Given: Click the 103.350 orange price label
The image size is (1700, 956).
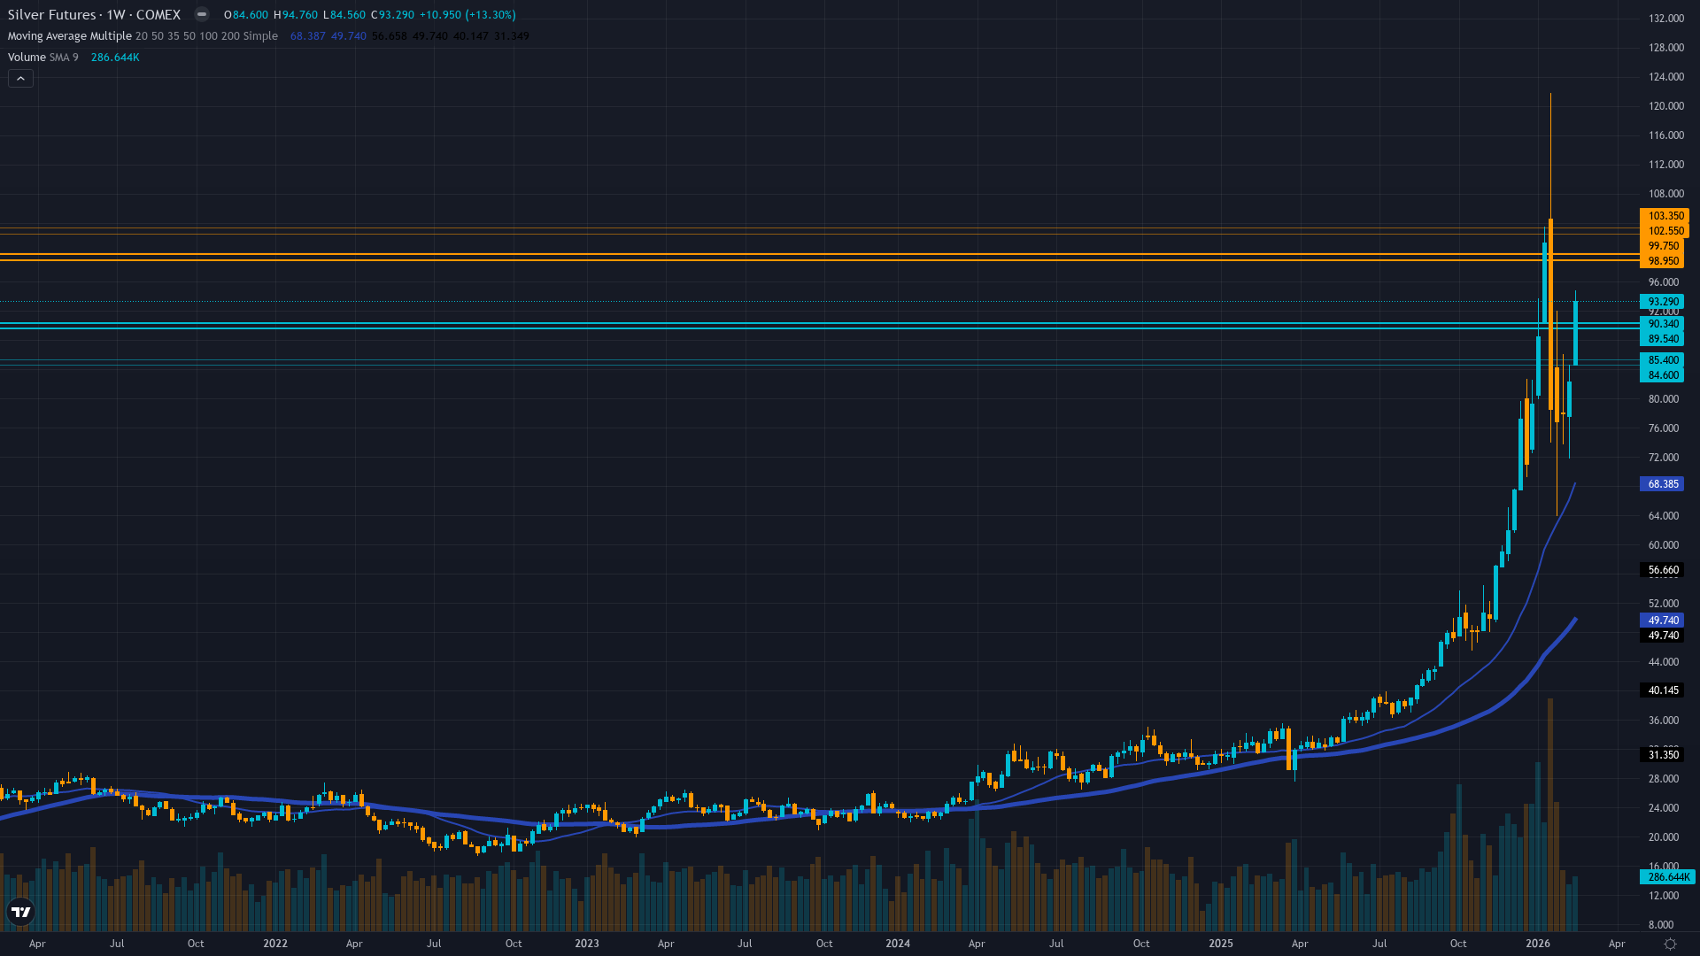Looking at the screenshot, I should 1665,216.
